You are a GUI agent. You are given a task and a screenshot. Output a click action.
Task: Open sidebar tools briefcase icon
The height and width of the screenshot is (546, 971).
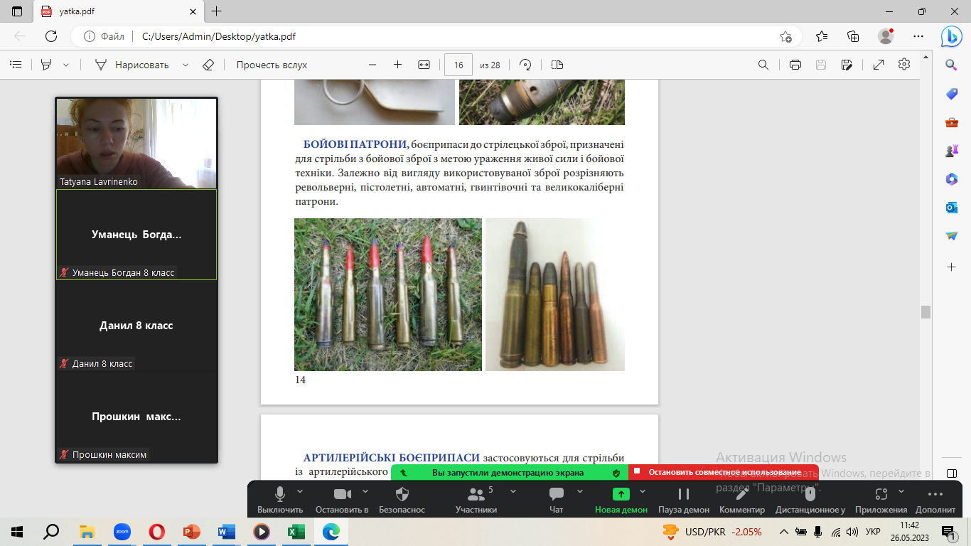point(952,122)
